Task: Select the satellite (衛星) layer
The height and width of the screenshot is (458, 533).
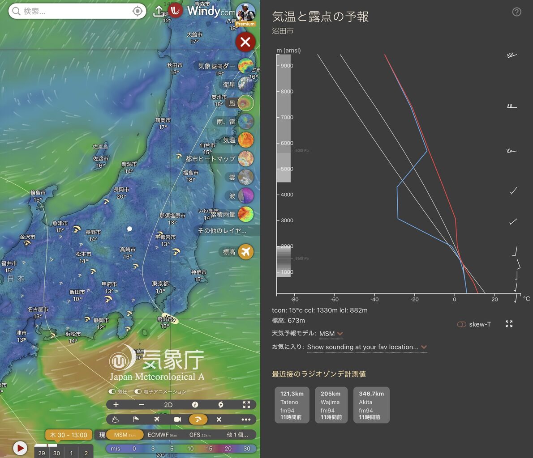Action: [x=246, y=85]
